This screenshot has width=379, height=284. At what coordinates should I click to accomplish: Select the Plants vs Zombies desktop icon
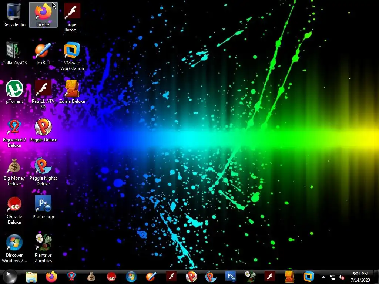(43, 248)
